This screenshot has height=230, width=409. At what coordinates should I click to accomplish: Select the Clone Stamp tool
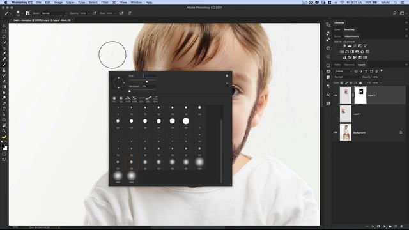pyautogui.click(x=4, y=70)
